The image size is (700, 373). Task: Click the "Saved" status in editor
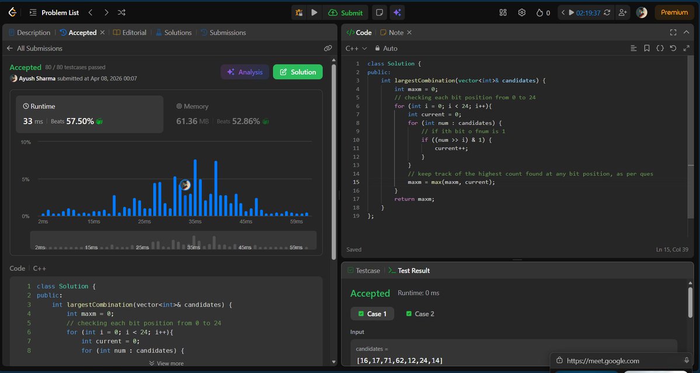click(x=354, y=249)
